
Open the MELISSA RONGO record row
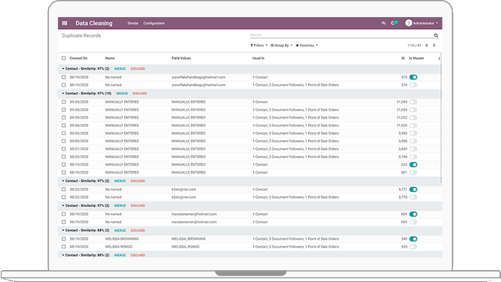pyautogui.click(x=250, y=246)
